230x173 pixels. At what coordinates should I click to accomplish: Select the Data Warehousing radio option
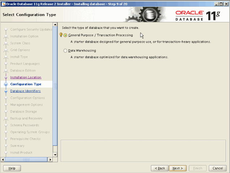point(65,51)
